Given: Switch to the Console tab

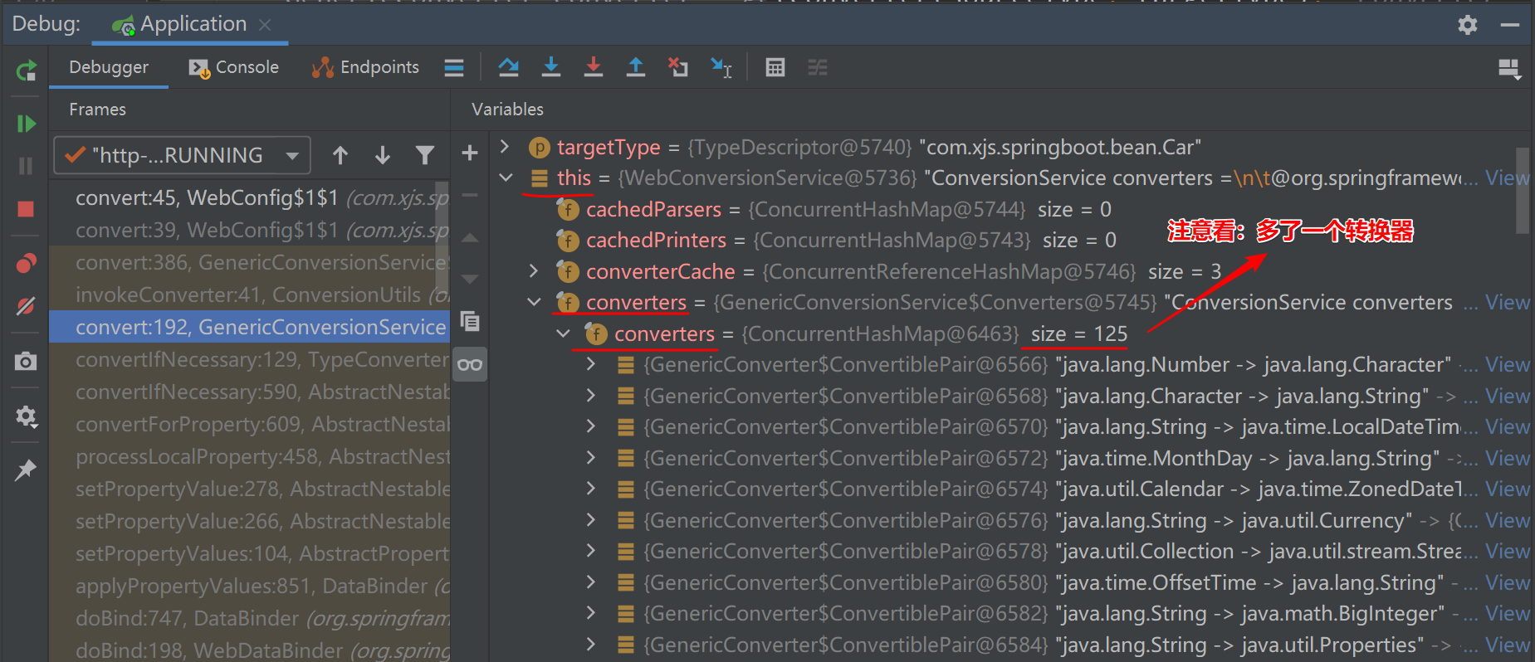Looking at the screenshot, I should pyautogui.click(x=234, y=67).
